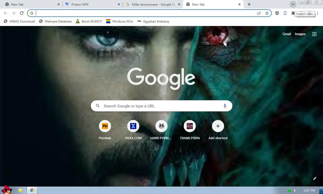The image size is (323, 194).
Task: Open Egyptian Embassy bookmark
Action: [x=153, y=21]
